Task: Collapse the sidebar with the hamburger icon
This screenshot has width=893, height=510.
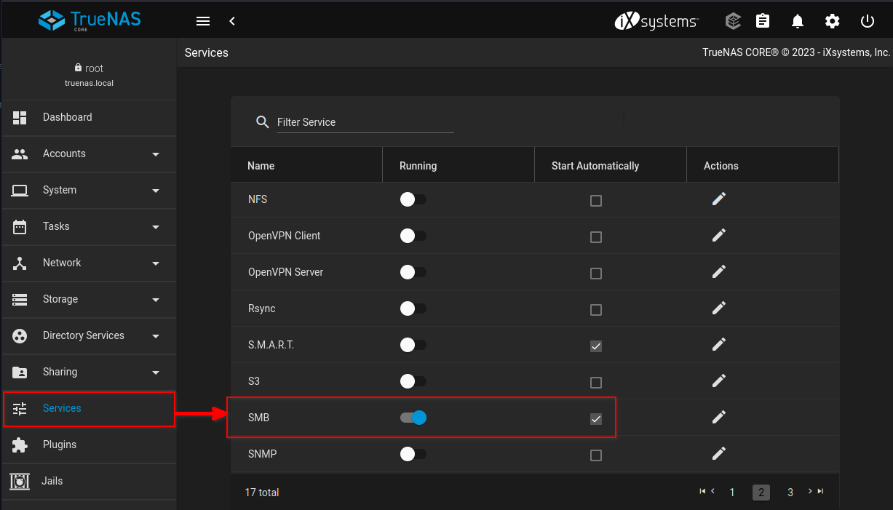Action: pyautogui.click(x=202, y=21)
